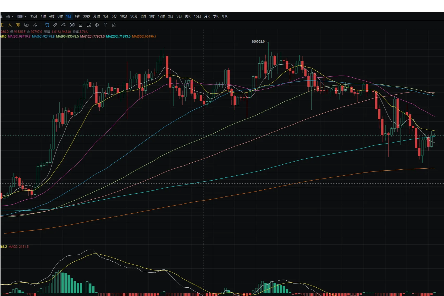
Task: Switch to the 1时 timeframe
Action: pyautogui.click(x=43, y=16)
